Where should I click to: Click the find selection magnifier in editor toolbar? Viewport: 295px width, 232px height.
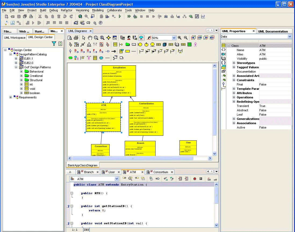coord(130,179)
